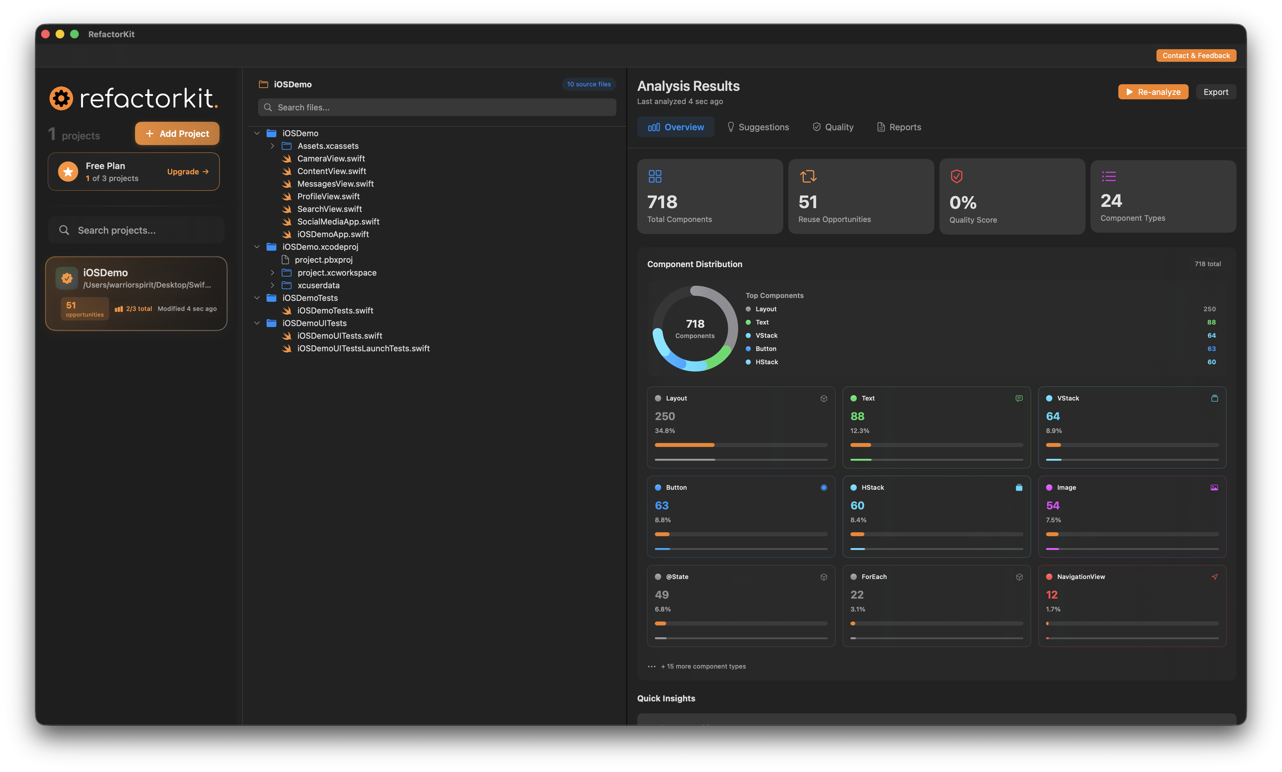This screenshot has height=772, width=1282.
Task: Click the 718 Components donut chart
Action: point(695,329)
